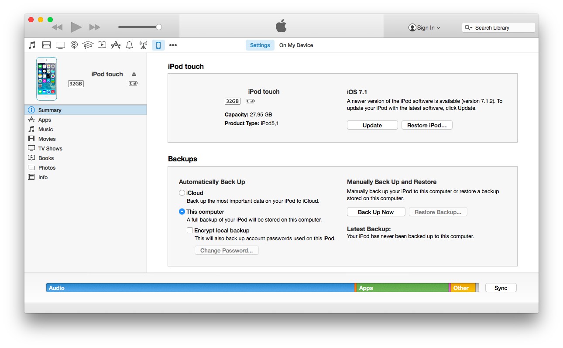The height and width of the screenshot is (348, 563).
Task: Click the 32GB badge in the sidebar
Action: (x=76, y=83)
